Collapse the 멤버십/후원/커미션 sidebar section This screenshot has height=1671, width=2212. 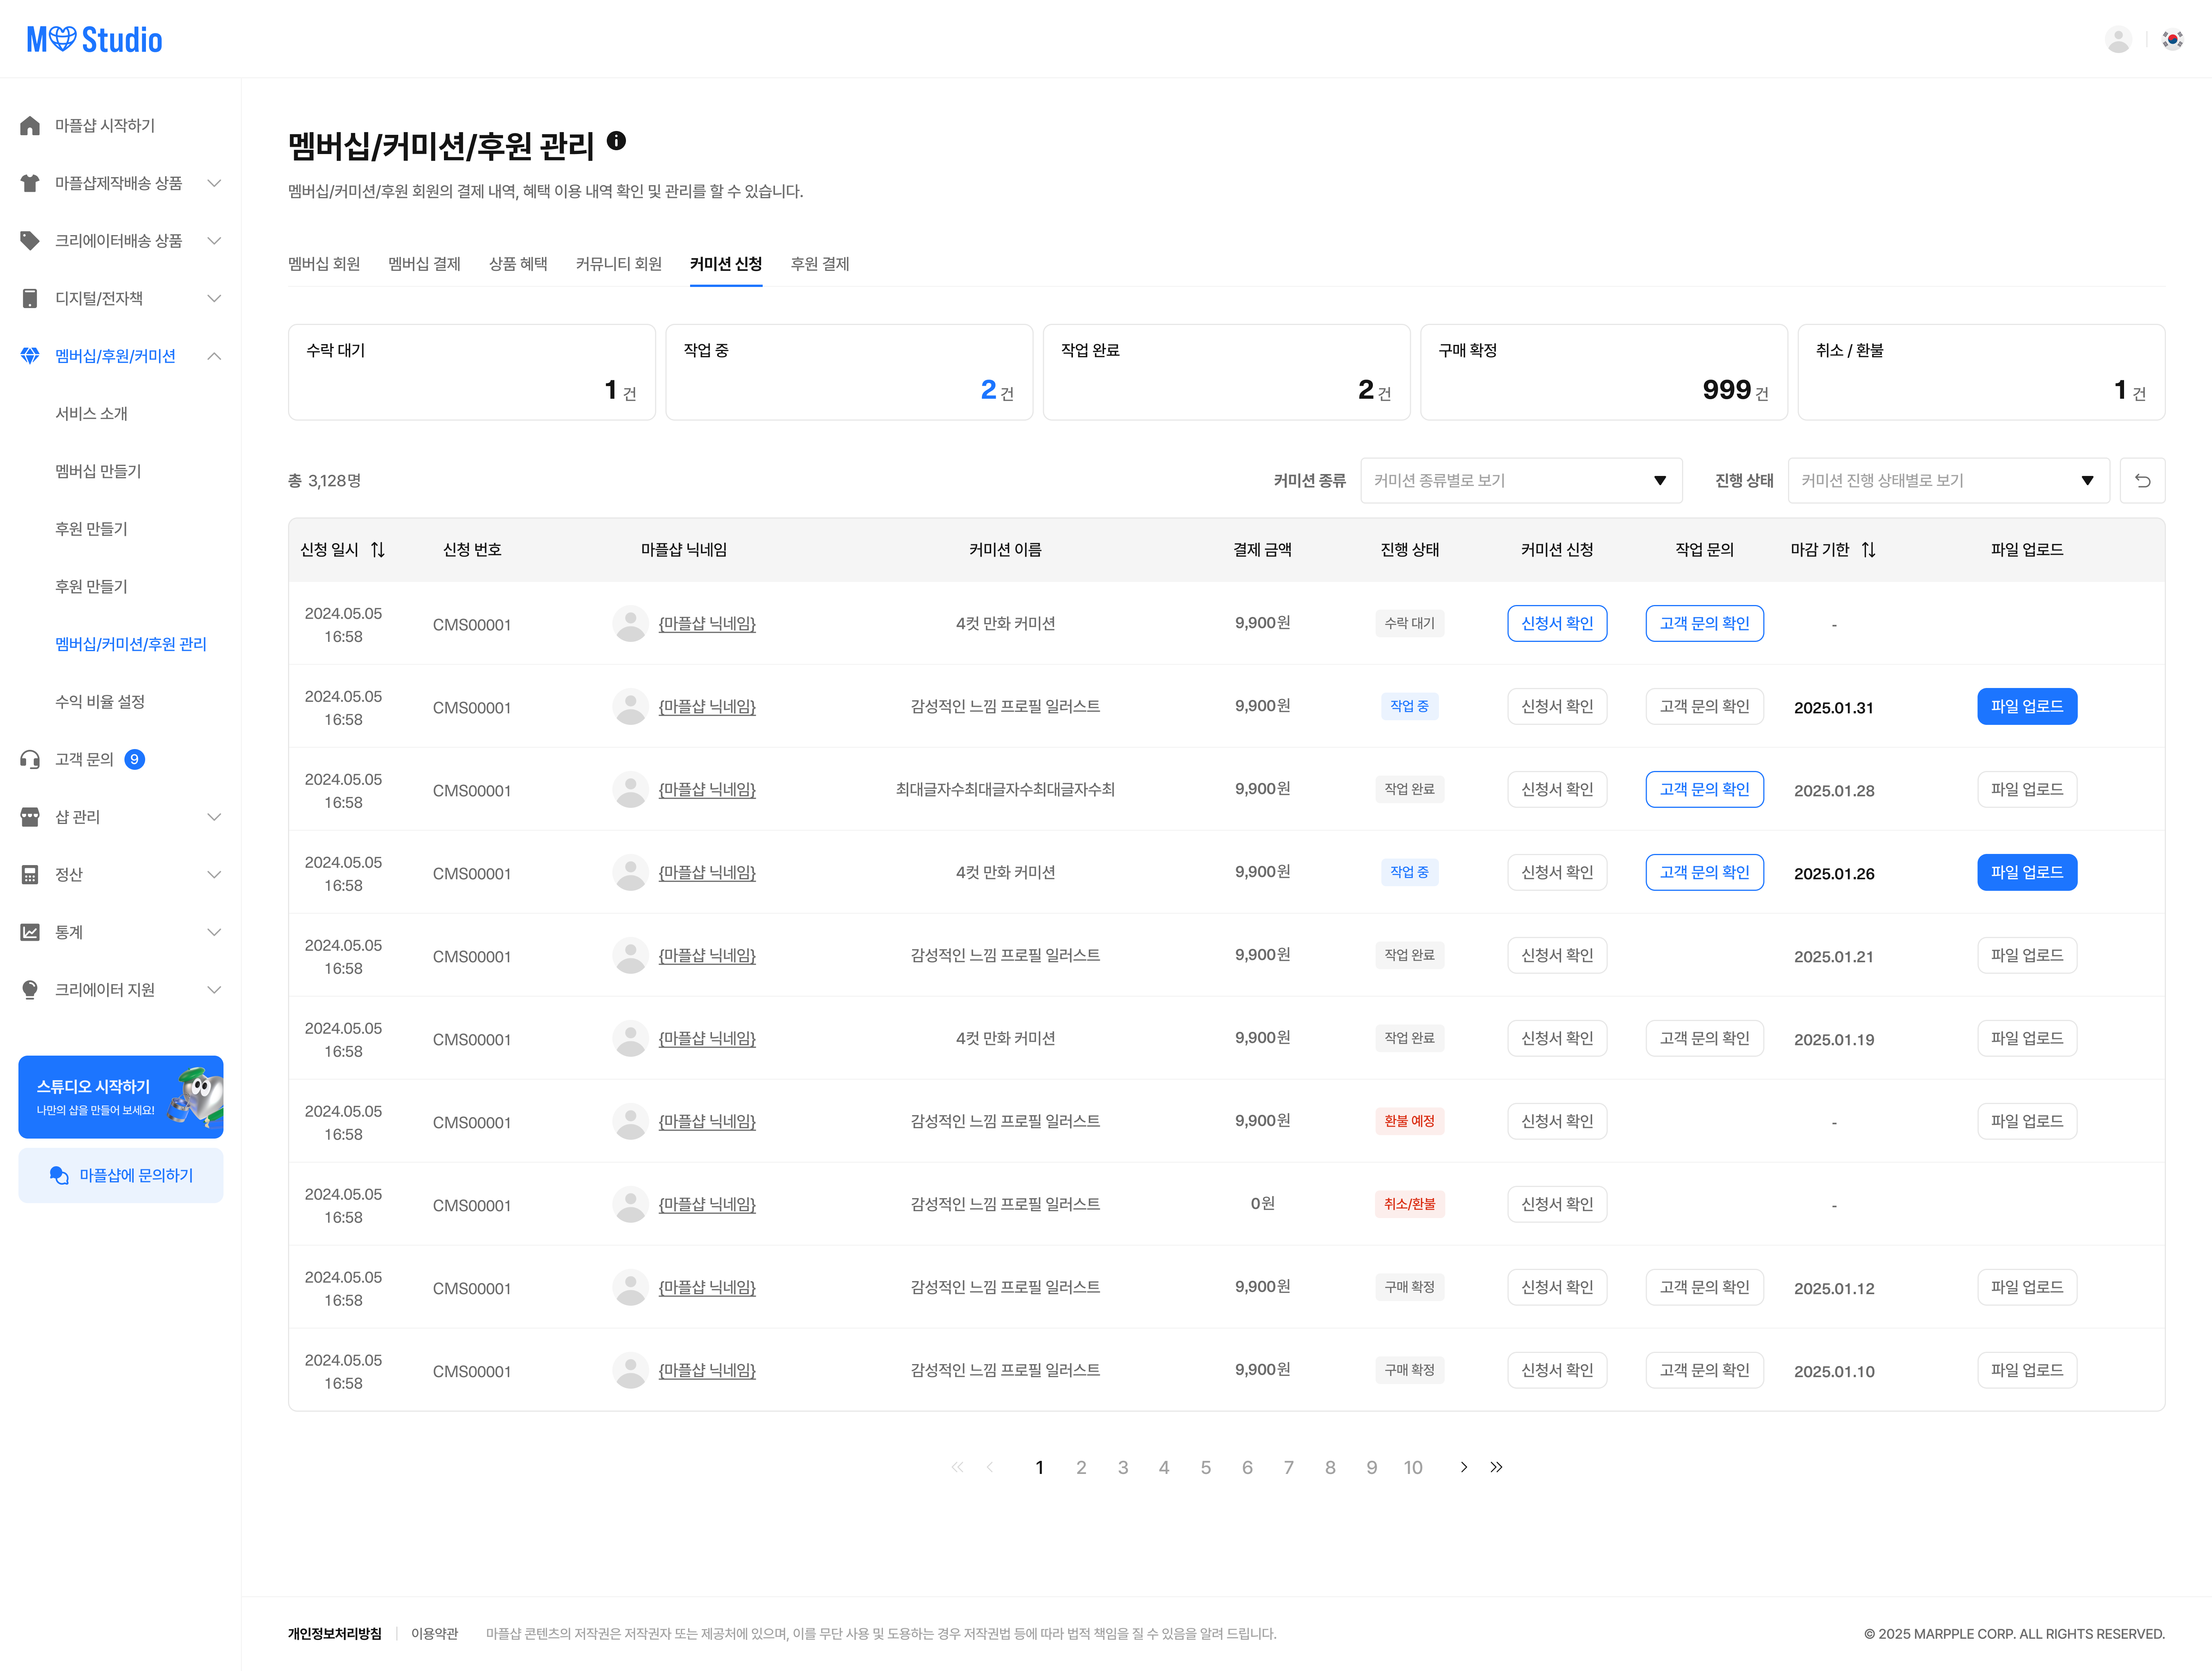[x=214, y=356]
